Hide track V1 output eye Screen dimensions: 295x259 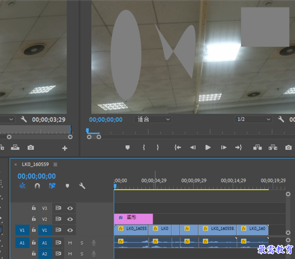(70, 230)
